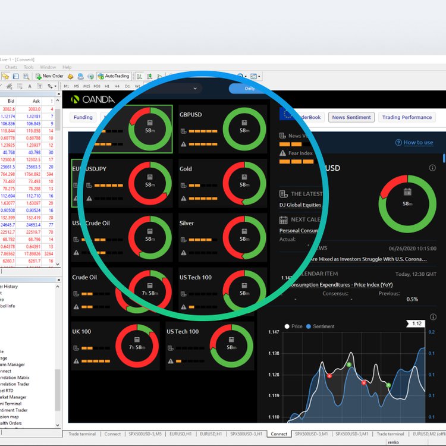
Task: Click the Funding button
Action: tap(83, 118)
